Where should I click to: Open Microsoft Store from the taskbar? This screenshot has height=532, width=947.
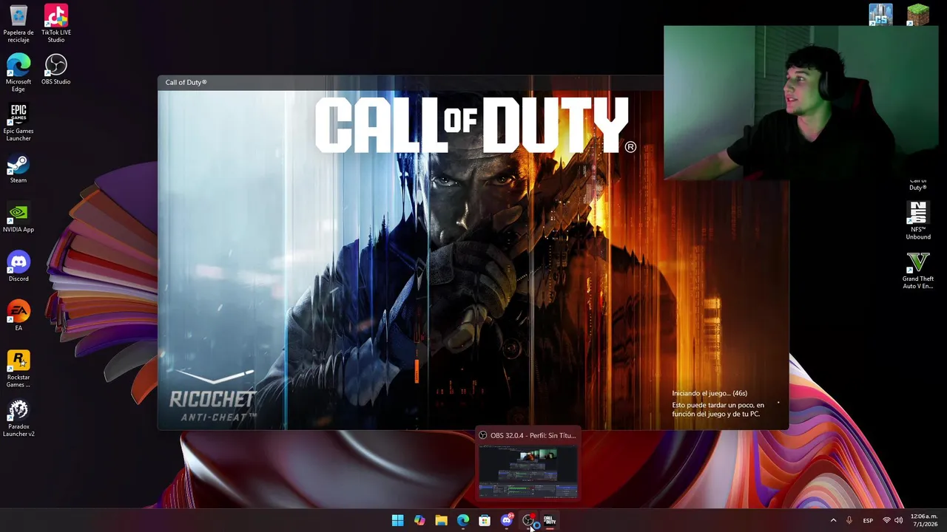pos(485,520)
